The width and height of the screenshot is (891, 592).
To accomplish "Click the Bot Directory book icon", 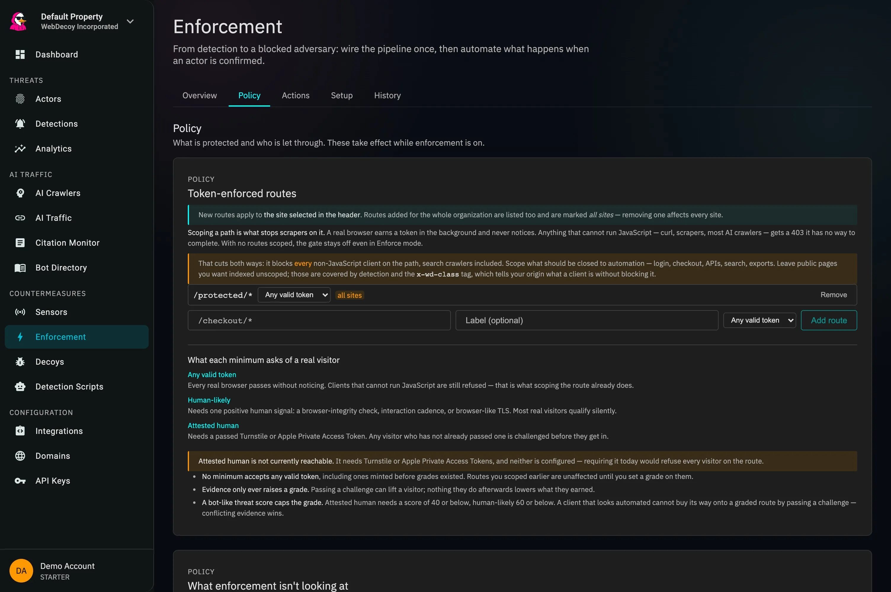I will pos(20,268).
